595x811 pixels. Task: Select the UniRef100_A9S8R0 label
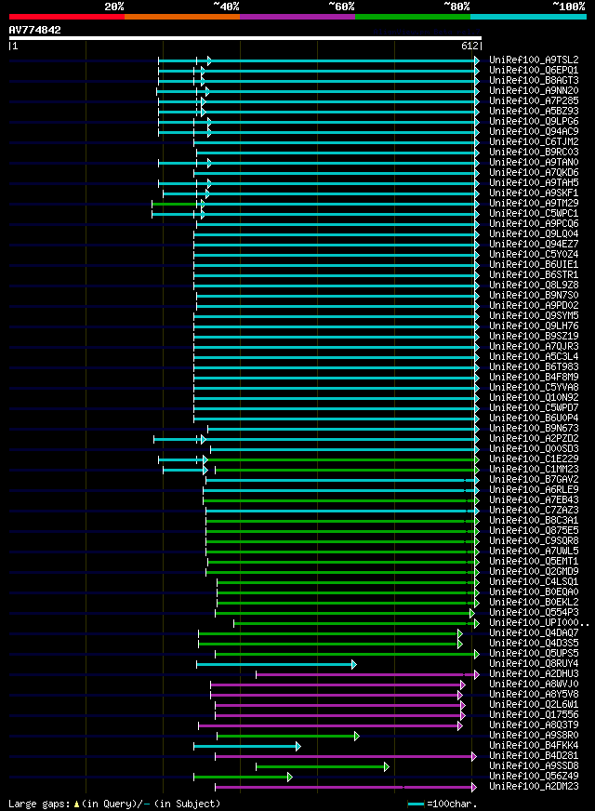[x=534, y=736]
